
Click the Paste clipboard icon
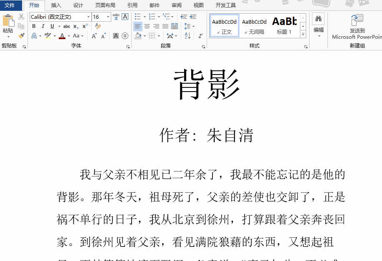(x=8, y=20)
